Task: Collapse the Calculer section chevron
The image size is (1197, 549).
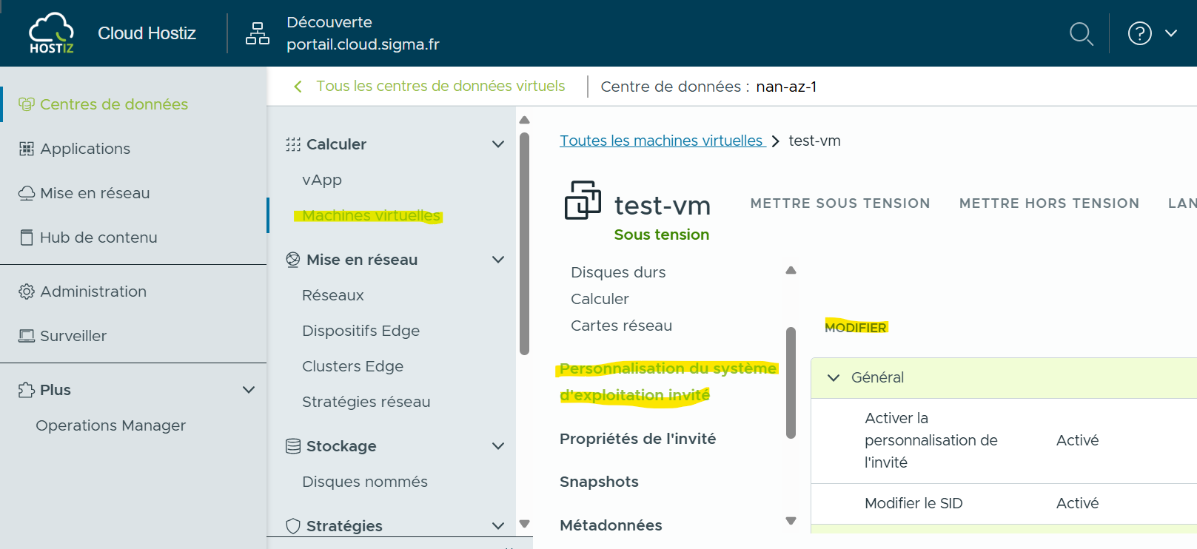Action: pyautogui.click(x=498, y=144)
